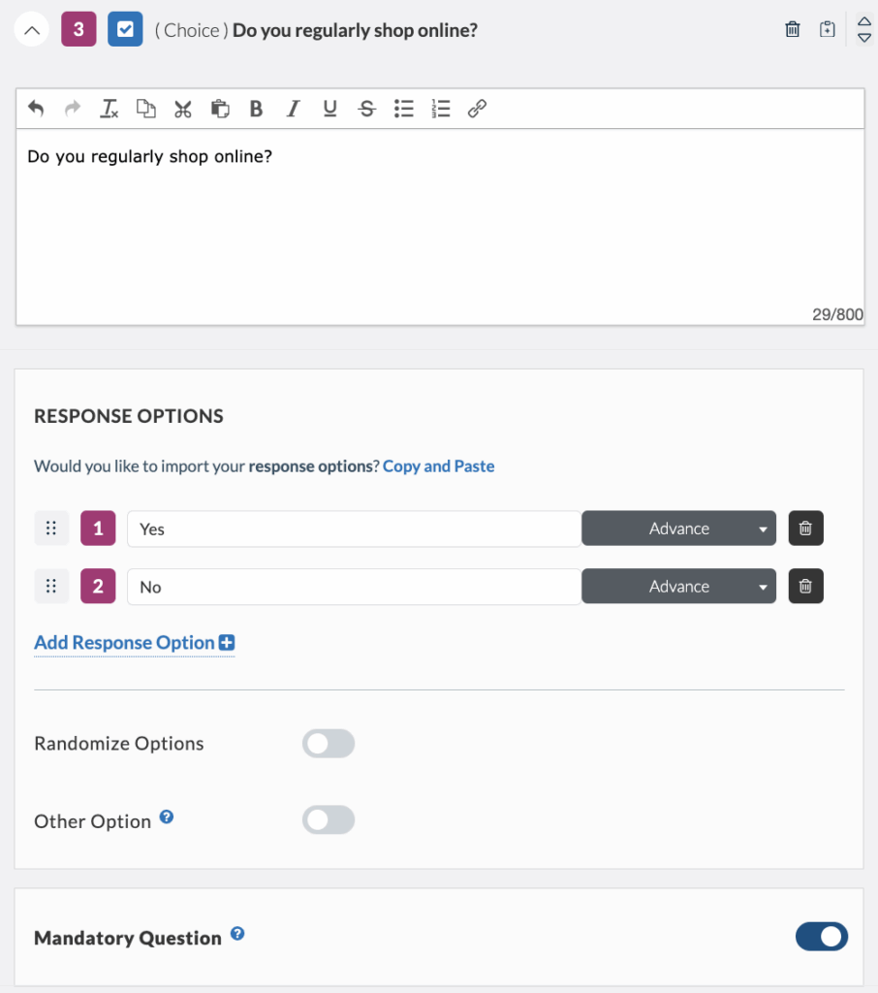878x993 pixels.
Task: Apply strikethrough formatting to the text
Action: [366, 109]
